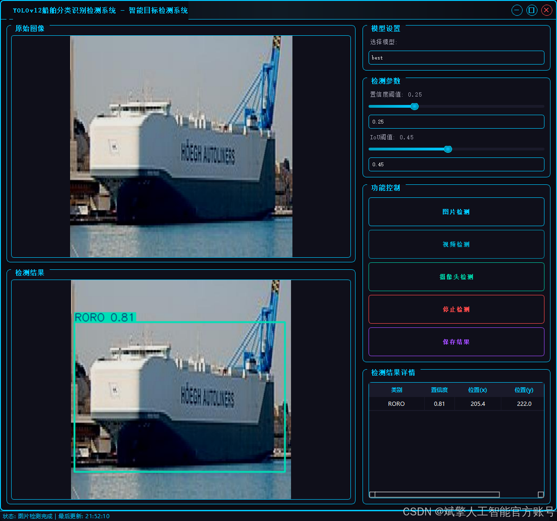557x521 pixels.
Task: Open the 选择模型 combo box showing best
Action: point(456,58)
